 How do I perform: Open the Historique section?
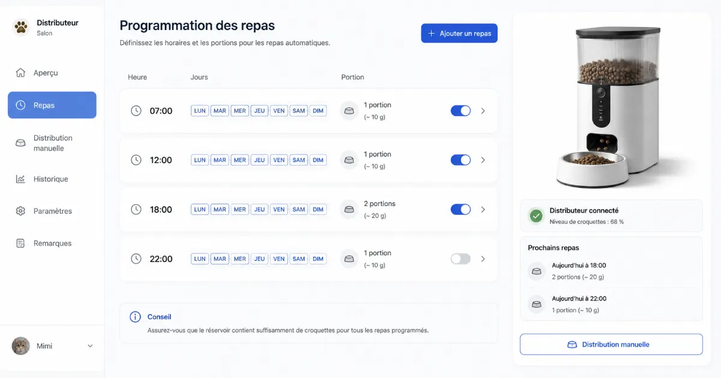52,179
